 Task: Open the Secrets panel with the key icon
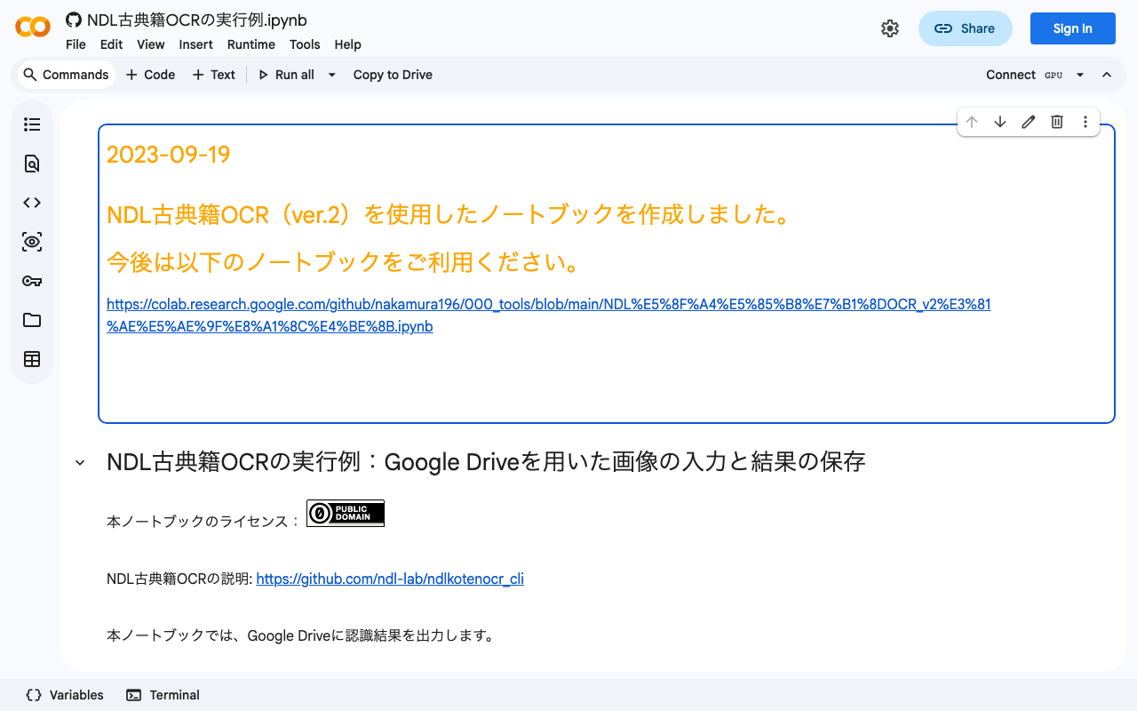coord(32,281)
